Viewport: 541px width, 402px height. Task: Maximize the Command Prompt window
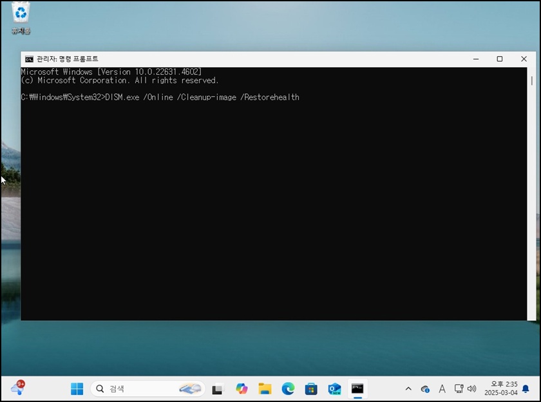[499, 59]
